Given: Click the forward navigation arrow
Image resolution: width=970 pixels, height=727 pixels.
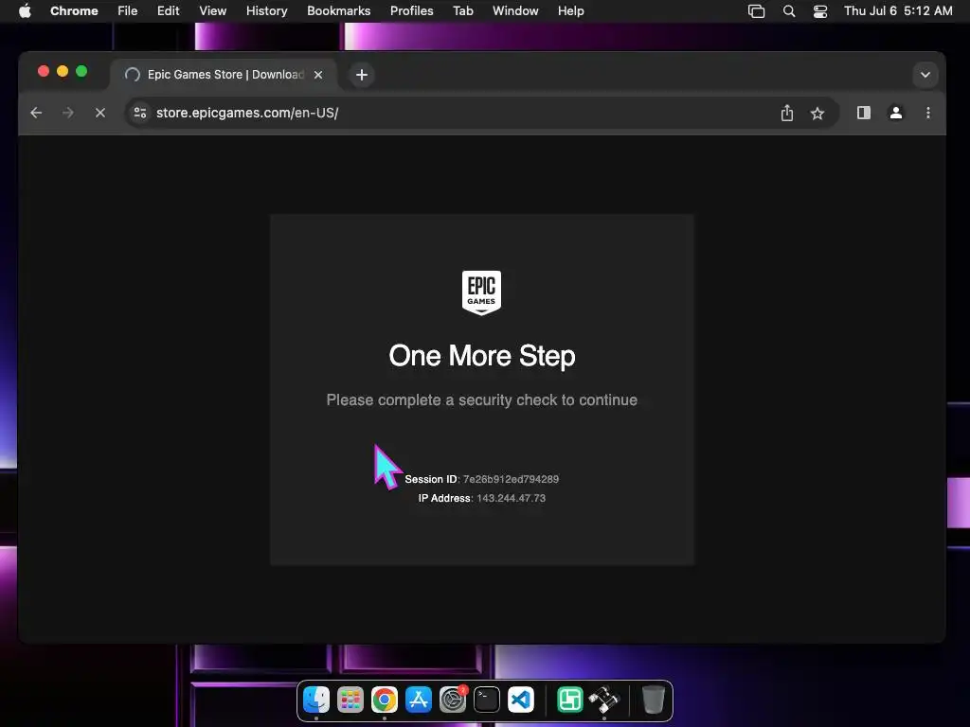Looking at the screenshot, I should click(x=68, y=113).
